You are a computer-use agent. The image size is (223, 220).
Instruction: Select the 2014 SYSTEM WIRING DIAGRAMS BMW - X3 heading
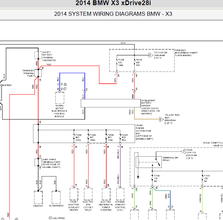(x=113, y=14)
